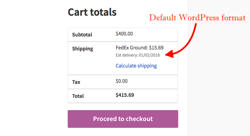Click the $400.00 subtotal amount
250x136 pixels.
124,34
